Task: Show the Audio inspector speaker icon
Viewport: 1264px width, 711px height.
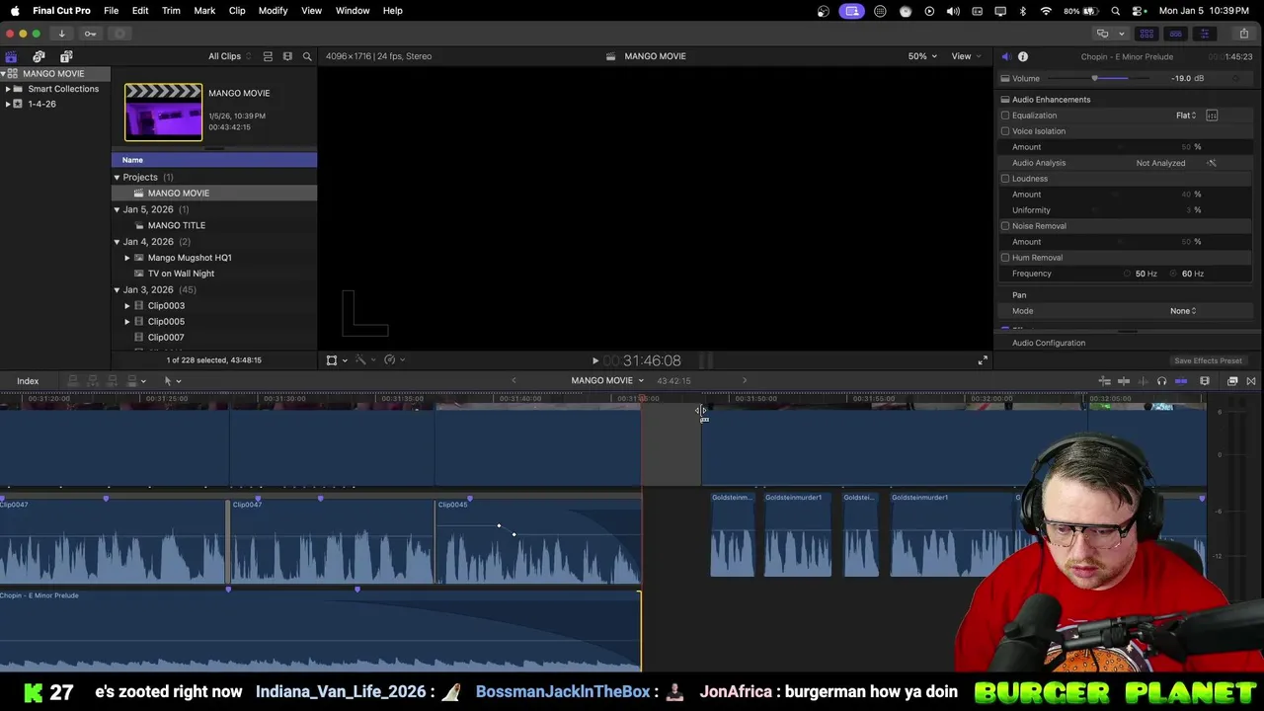Action: coord(1005,56)
